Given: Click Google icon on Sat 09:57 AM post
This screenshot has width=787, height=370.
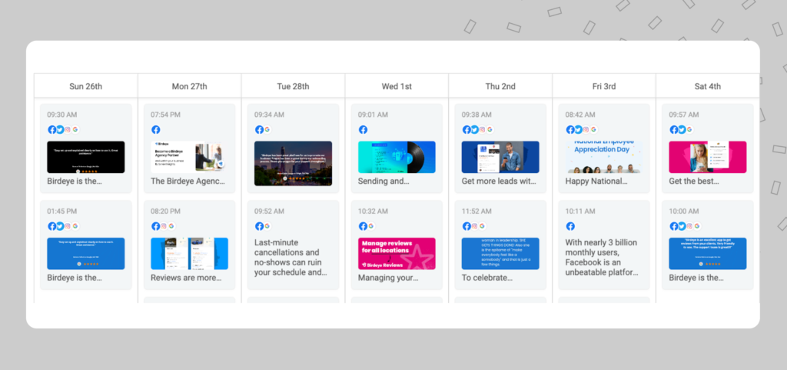Looking at the screenshot, I should 689,129.
